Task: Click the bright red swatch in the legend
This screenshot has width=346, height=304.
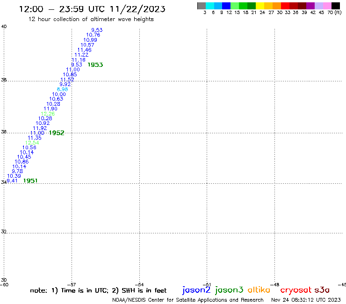Action: coord(285,6)
